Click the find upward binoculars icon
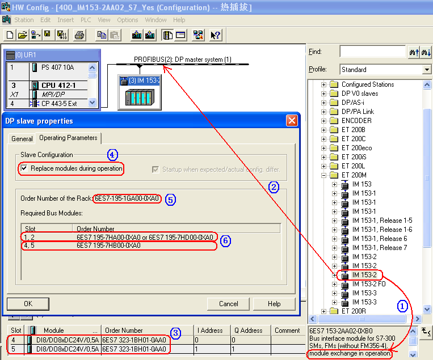The width and height of the screenshot is (433, 360). click(414, 52)
